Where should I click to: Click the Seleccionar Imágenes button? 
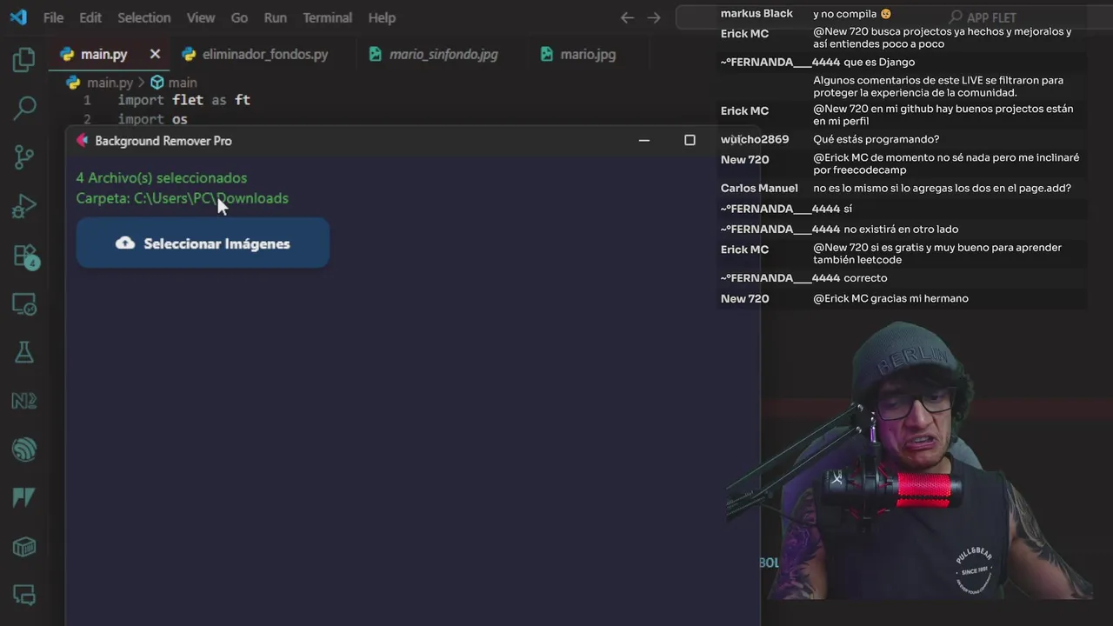(203, 243)
